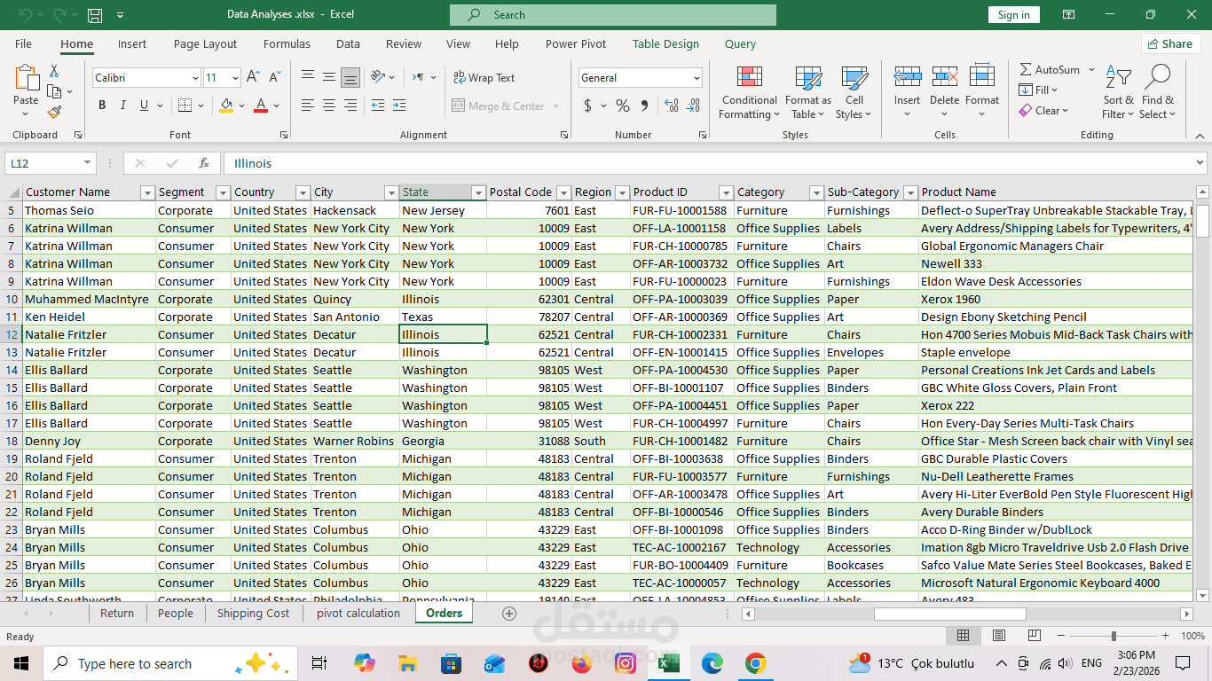The image size is (1212, 681).
Task: Open Sort & Filter options
Action: coord(1118,93)
